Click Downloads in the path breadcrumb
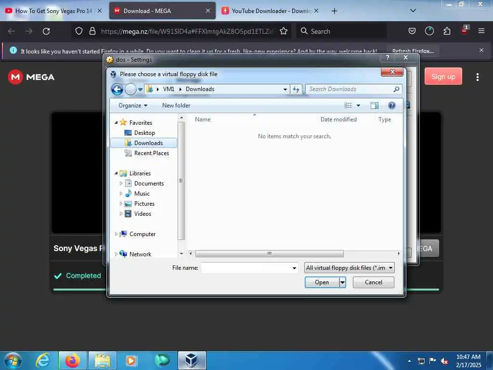493x370 pixels. (200, 89)
